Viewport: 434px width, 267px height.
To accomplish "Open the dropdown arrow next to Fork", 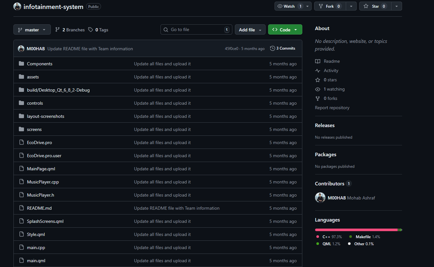I will coord(351,6).
